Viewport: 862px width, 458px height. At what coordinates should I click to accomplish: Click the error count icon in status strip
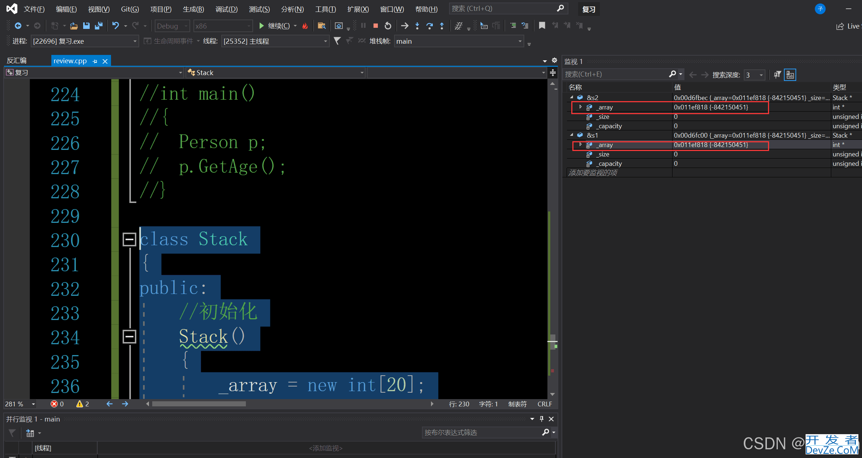54,404
